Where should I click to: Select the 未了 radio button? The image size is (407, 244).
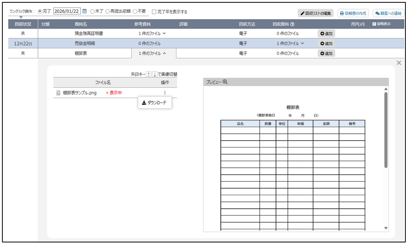click(92, 11)
